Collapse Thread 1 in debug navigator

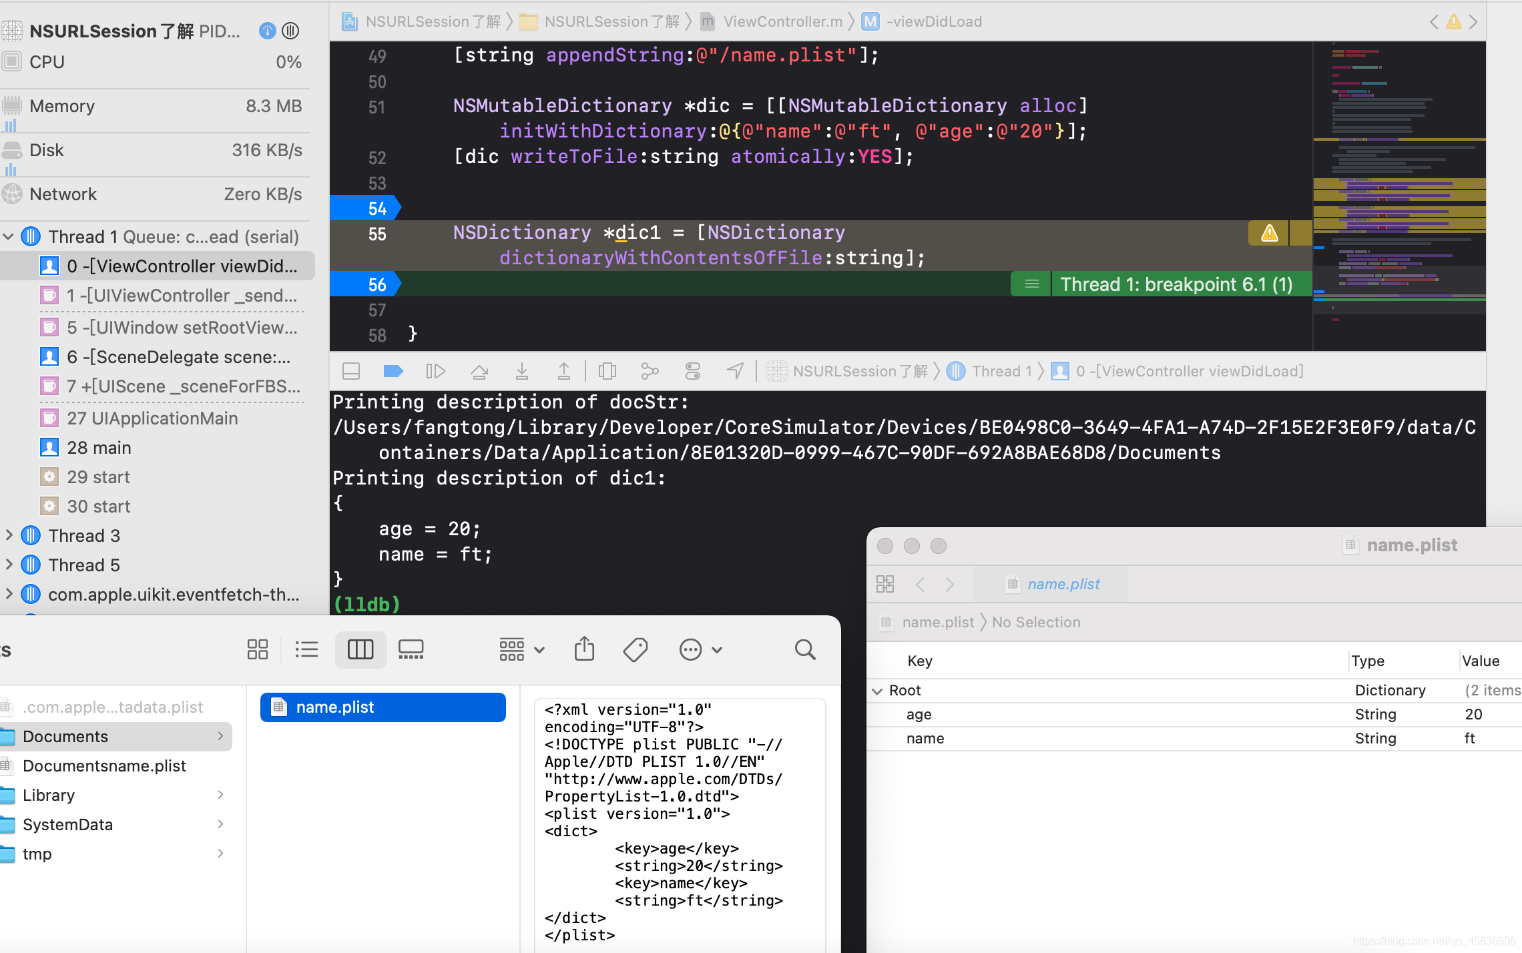(9, 236)
